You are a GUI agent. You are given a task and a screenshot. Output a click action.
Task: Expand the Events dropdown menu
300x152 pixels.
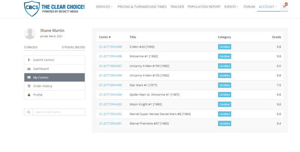pyautogui.click(x=231, y=7)
